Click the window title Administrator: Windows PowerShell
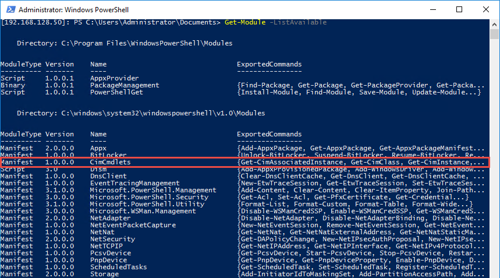500x278 pixels. coord(73,9)
